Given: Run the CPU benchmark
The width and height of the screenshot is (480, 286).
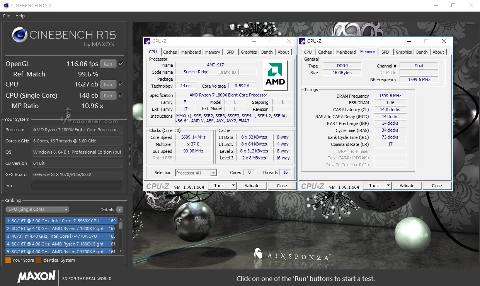Looking at the screenshot, I should (x=108, y=85).
